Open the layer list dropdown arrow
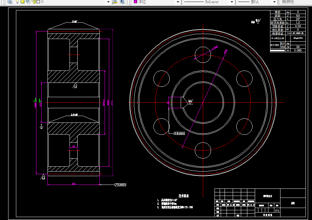The height and width of the screenshot is (220, 312). click(x=108, y=2)
